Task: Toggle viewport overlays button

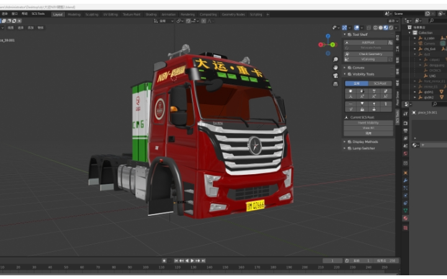Action: tap(356, 28)
